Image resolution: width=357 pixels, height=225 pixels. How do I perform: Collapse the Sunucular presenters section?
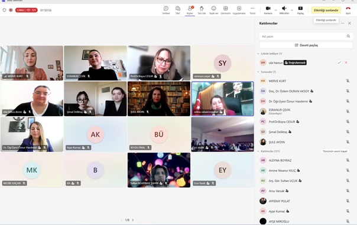click(x=258, y=72)
